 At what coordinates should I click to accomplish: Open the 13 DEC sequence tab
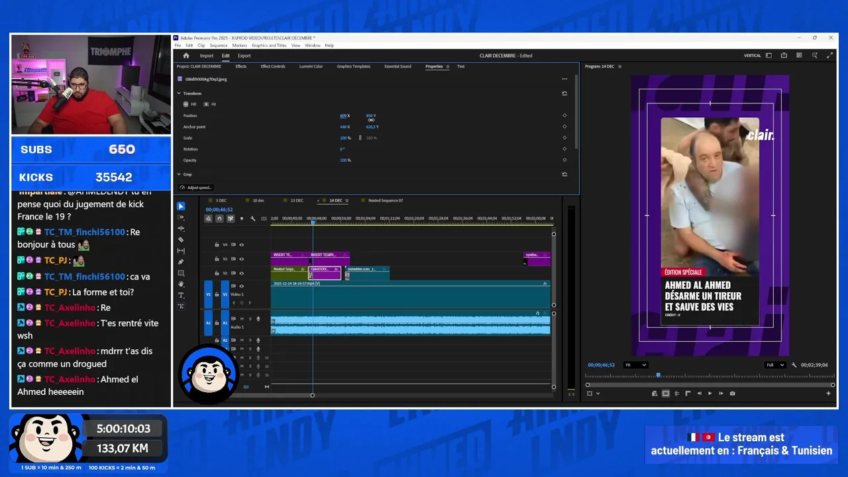[297, 201]
